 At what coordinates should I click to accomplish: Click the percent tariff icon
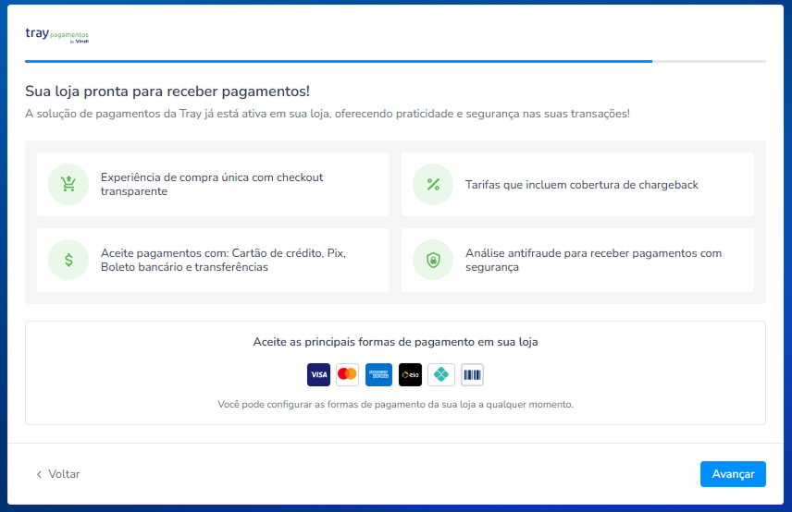pos(433,184)
